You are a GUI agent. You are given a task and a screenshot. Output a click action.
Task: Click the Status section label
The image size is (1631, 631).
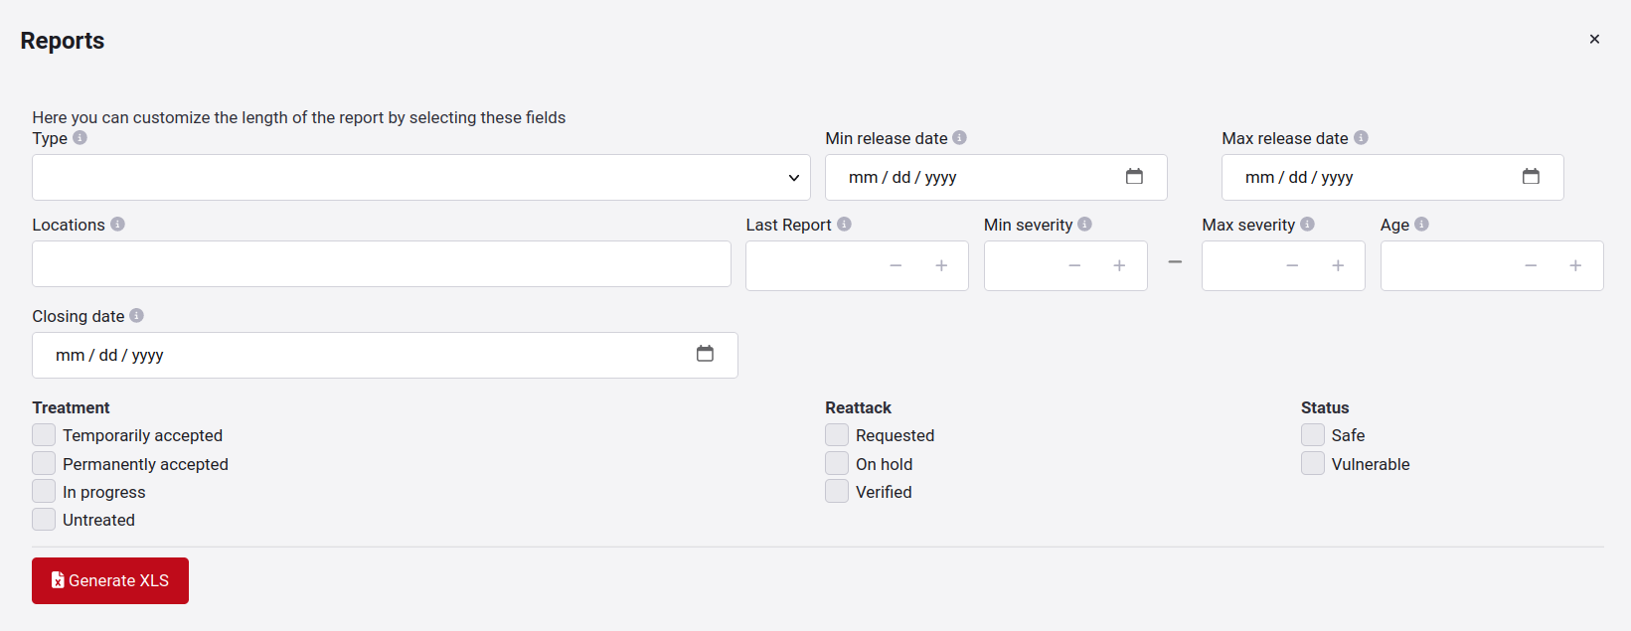(1325, 407)
